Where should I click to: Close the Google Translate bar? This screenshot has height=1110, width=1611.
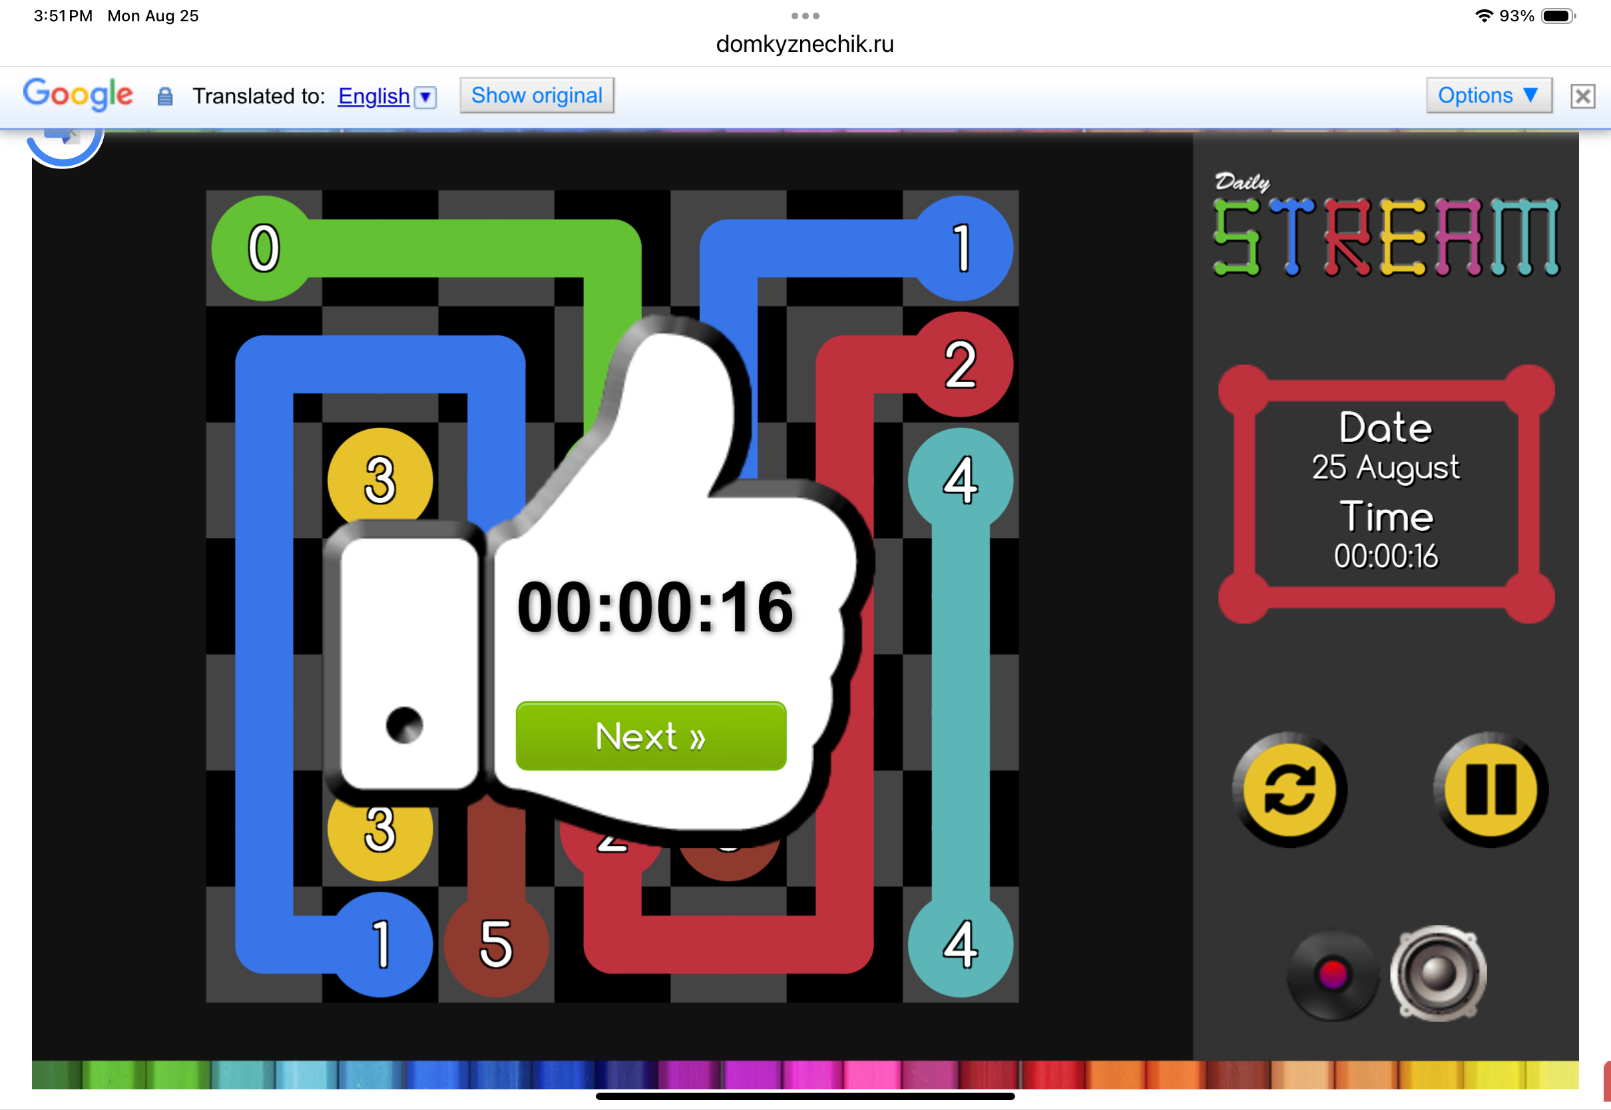1582,96
